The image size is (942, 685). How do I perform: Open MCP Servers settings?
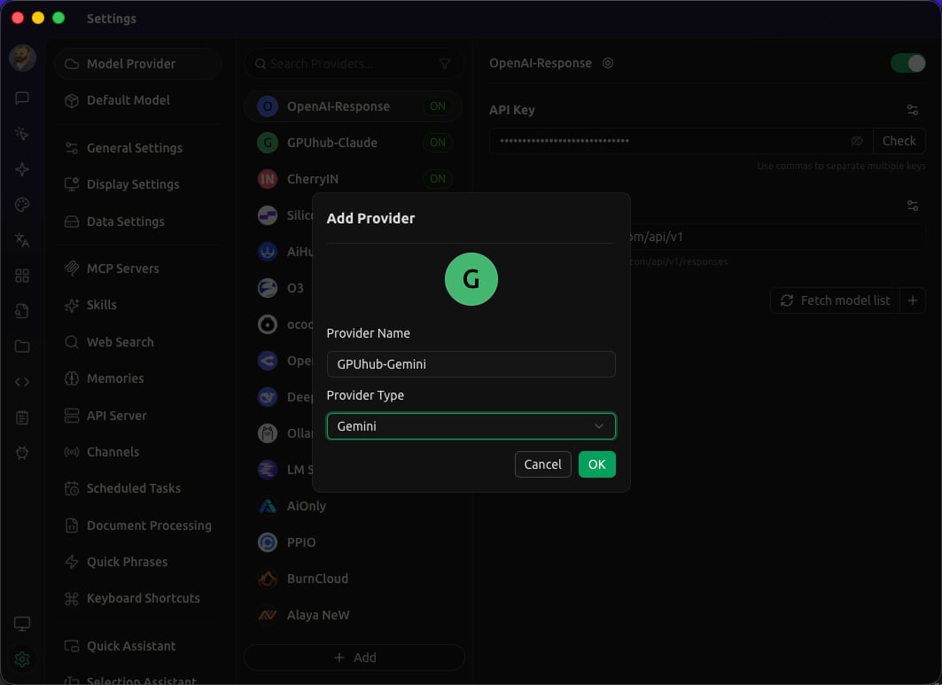coord(137,269)
